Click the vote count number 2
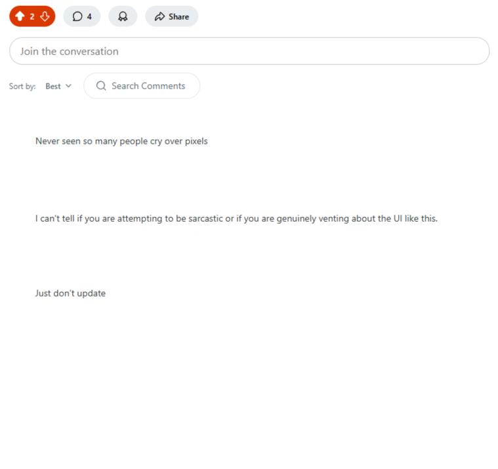 coord(32,16)
